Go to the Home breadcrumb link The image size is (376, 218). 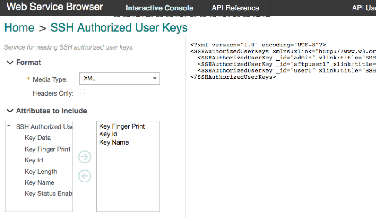pyautogui.click(x=20, y=27)
